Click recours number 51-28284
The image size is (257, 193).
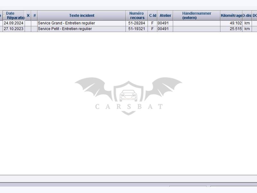click(137, 23)
